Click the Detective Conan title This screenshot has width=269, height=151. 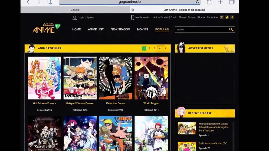pos(116,103)
